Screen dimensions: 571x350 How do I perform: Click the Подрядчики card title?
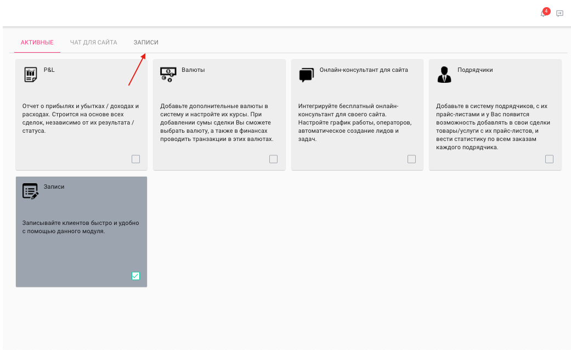475,70
